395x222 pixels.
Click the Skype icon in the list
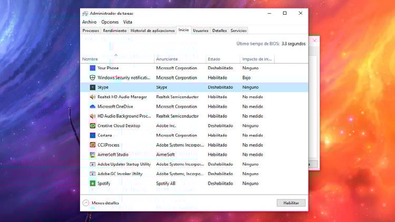[93, 87]
